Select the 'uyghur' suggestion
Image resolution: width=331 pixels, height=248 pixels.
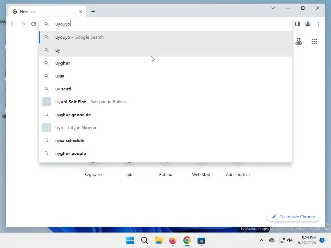click(x=165, y=63)
